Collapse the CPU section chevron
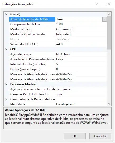This screenshot has width=115, height=143. (6, 49)
